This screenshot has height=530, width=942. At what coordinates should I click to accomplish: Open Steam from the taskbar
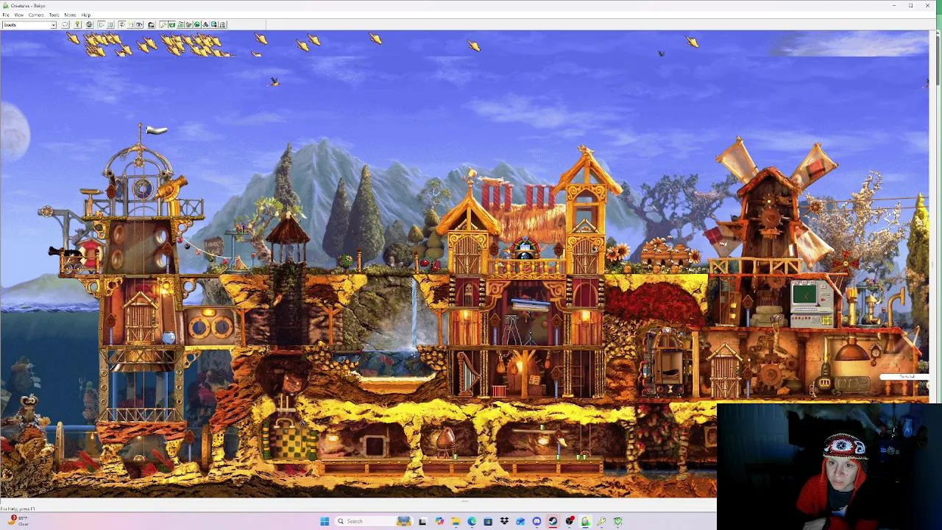(x=553, y=521)
